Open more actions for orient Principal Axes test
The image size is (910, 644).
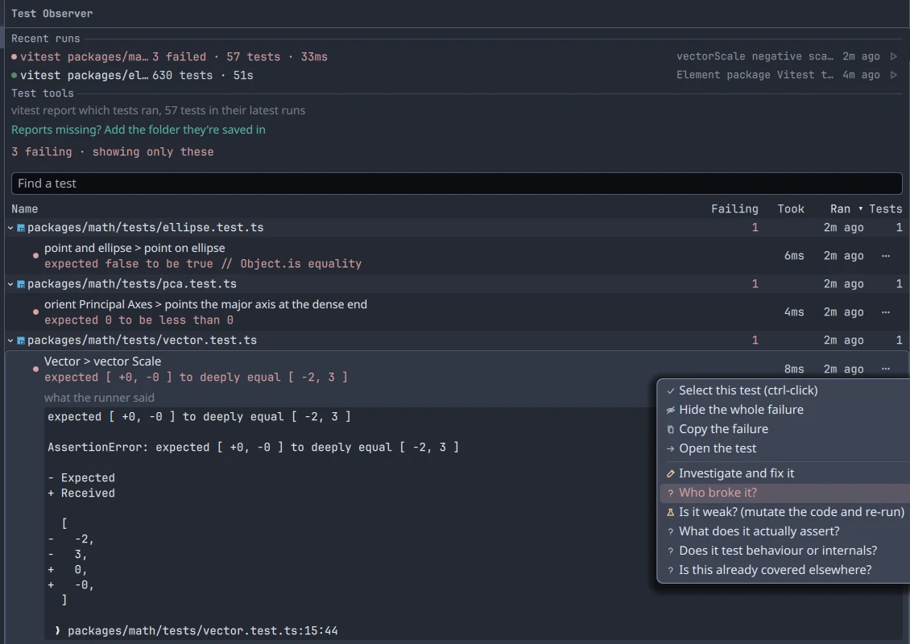tap(886, 312)
